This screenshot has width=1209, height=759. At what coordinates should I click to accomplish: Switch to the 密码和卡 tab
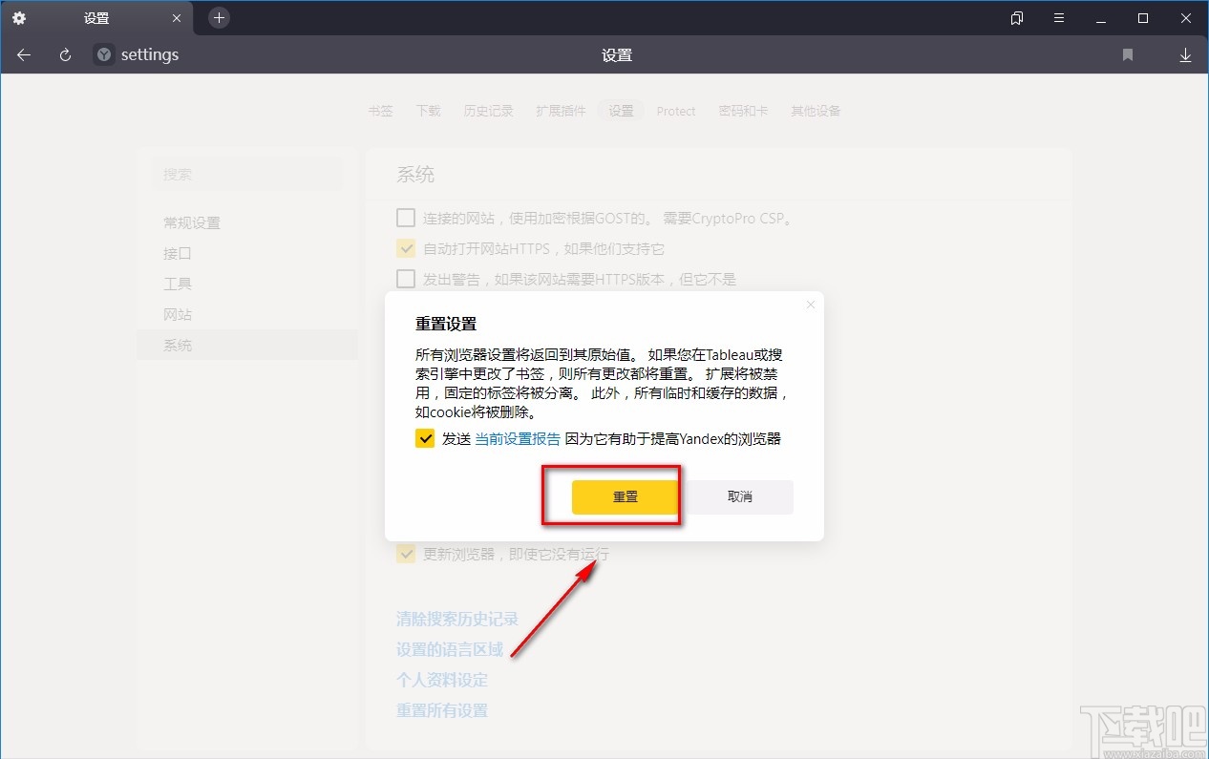pyautogui.click(x=743, y=110)
